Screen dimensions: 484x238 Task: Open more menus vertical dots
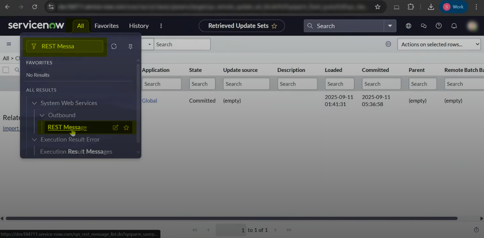161,26
